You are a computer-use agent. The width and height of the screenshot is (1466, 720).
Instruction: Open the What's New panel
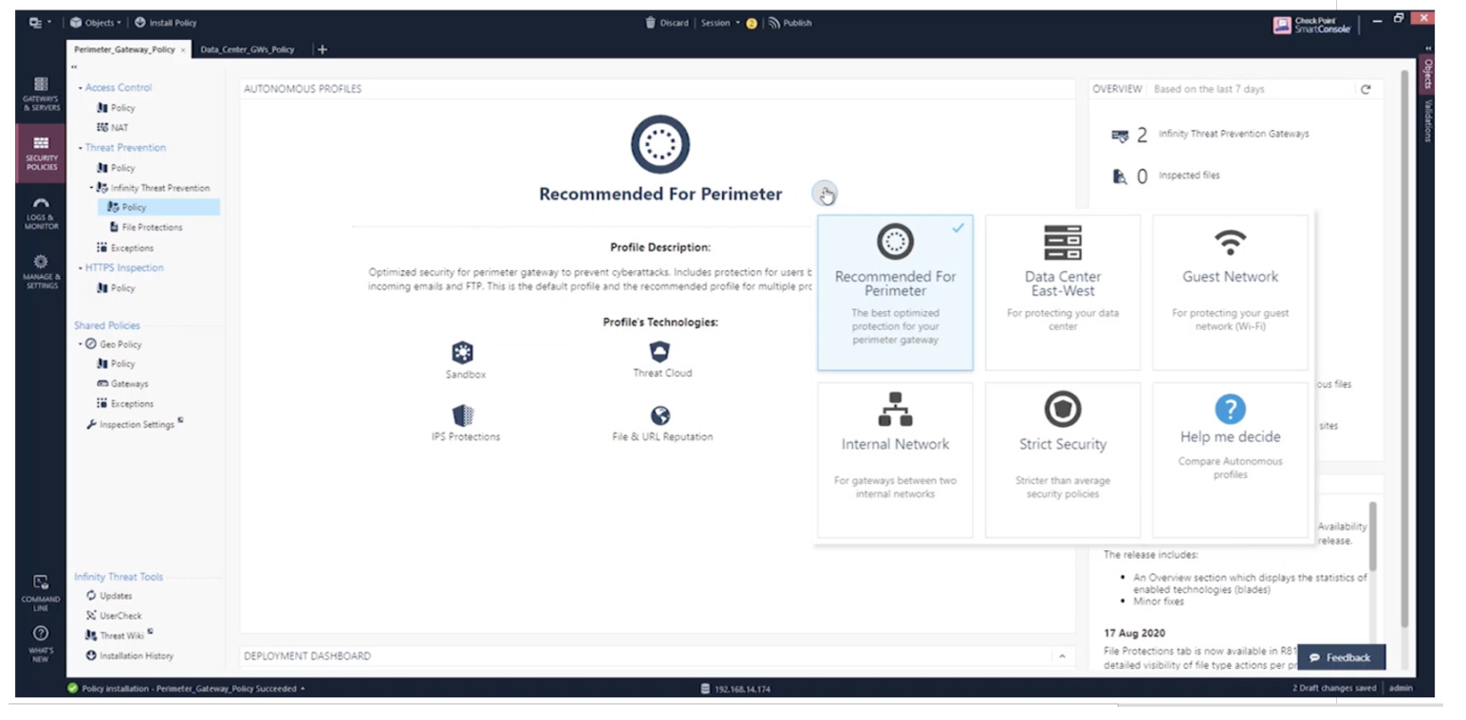41,643
